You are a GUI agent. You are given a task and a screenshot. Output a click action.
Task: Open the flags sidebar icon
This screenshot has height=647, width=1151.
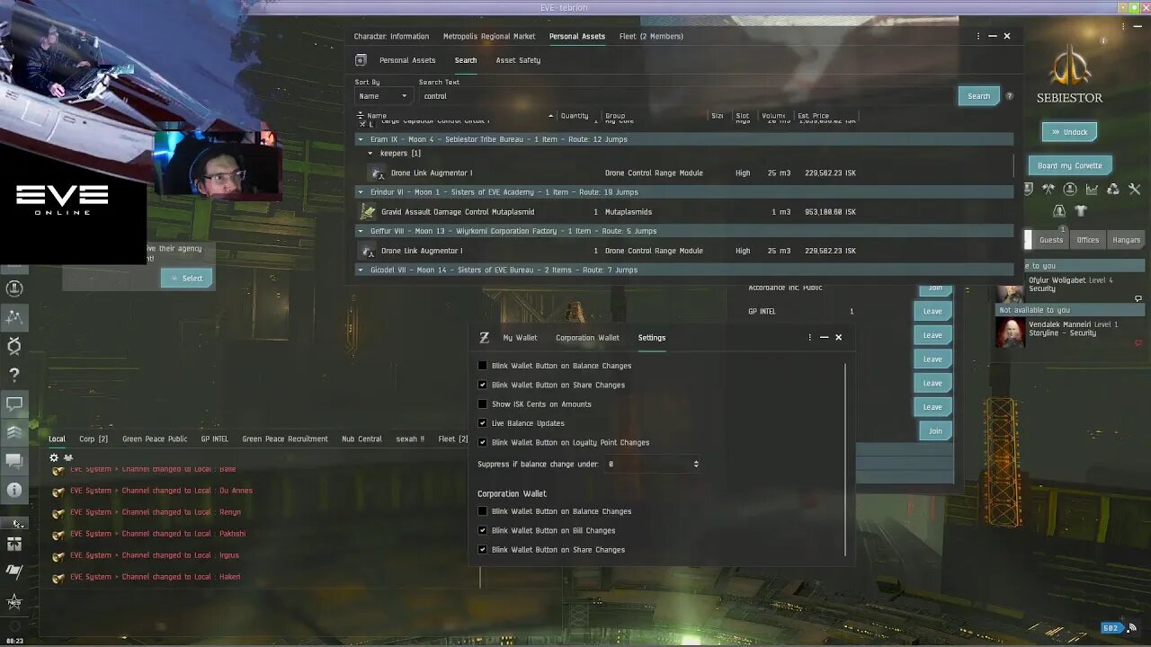point(14,571)
